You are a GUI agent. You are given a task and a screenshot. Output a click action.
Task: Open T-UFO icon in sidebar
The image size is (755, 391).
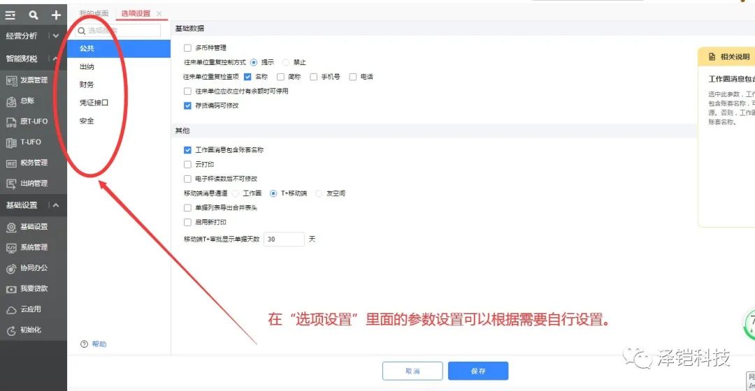tap(11, 142)
